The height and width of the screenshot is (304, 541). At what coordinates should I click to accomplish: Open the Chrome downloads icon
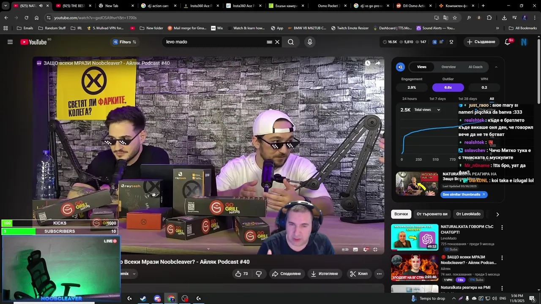pyautogui.click(x=504, y=18)
